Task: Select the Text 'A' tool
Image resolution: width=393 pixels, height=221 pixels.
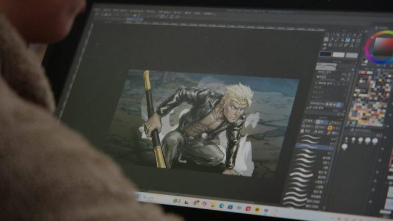Action: (351, 45)
